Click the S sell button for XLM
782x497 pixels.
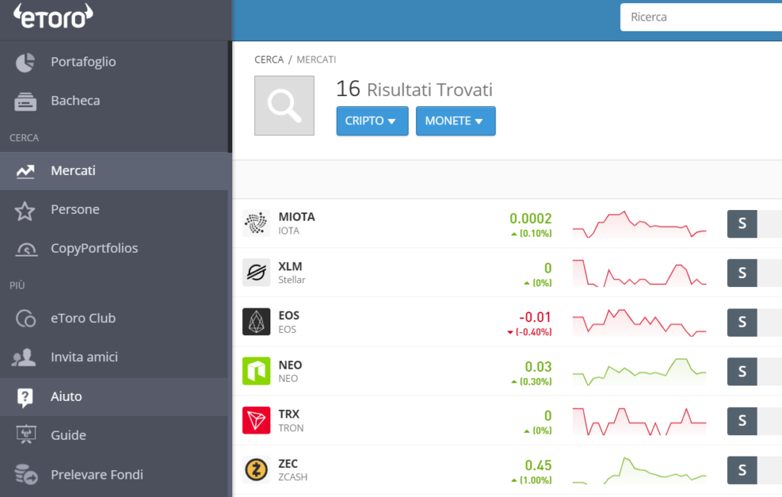pos(742,273)
